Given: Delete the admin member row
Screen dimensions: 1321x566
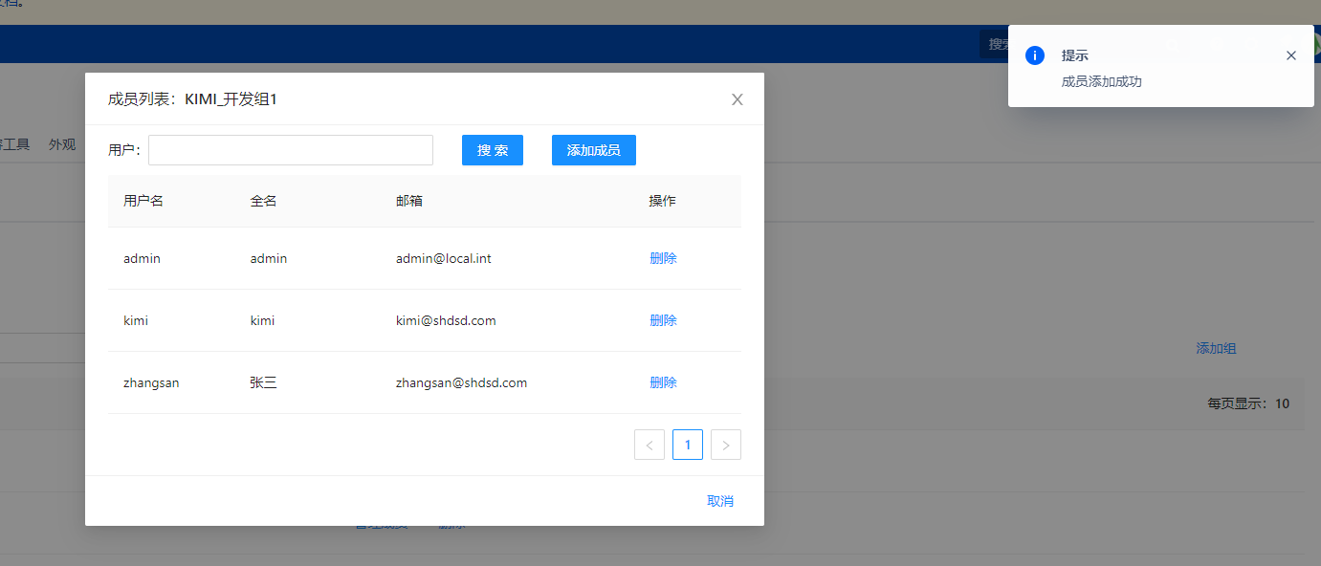Looking at the screenshot, I should (x=663, y=258).
